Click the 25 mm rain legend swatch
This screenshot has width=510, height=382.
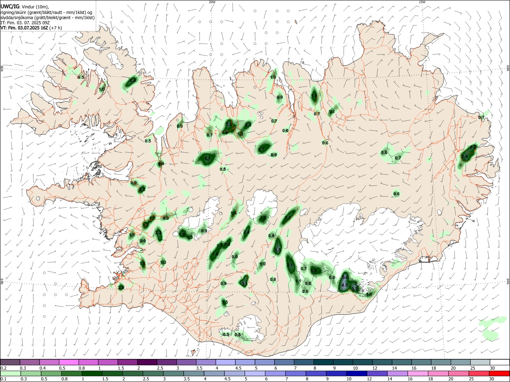pos(479,373)
